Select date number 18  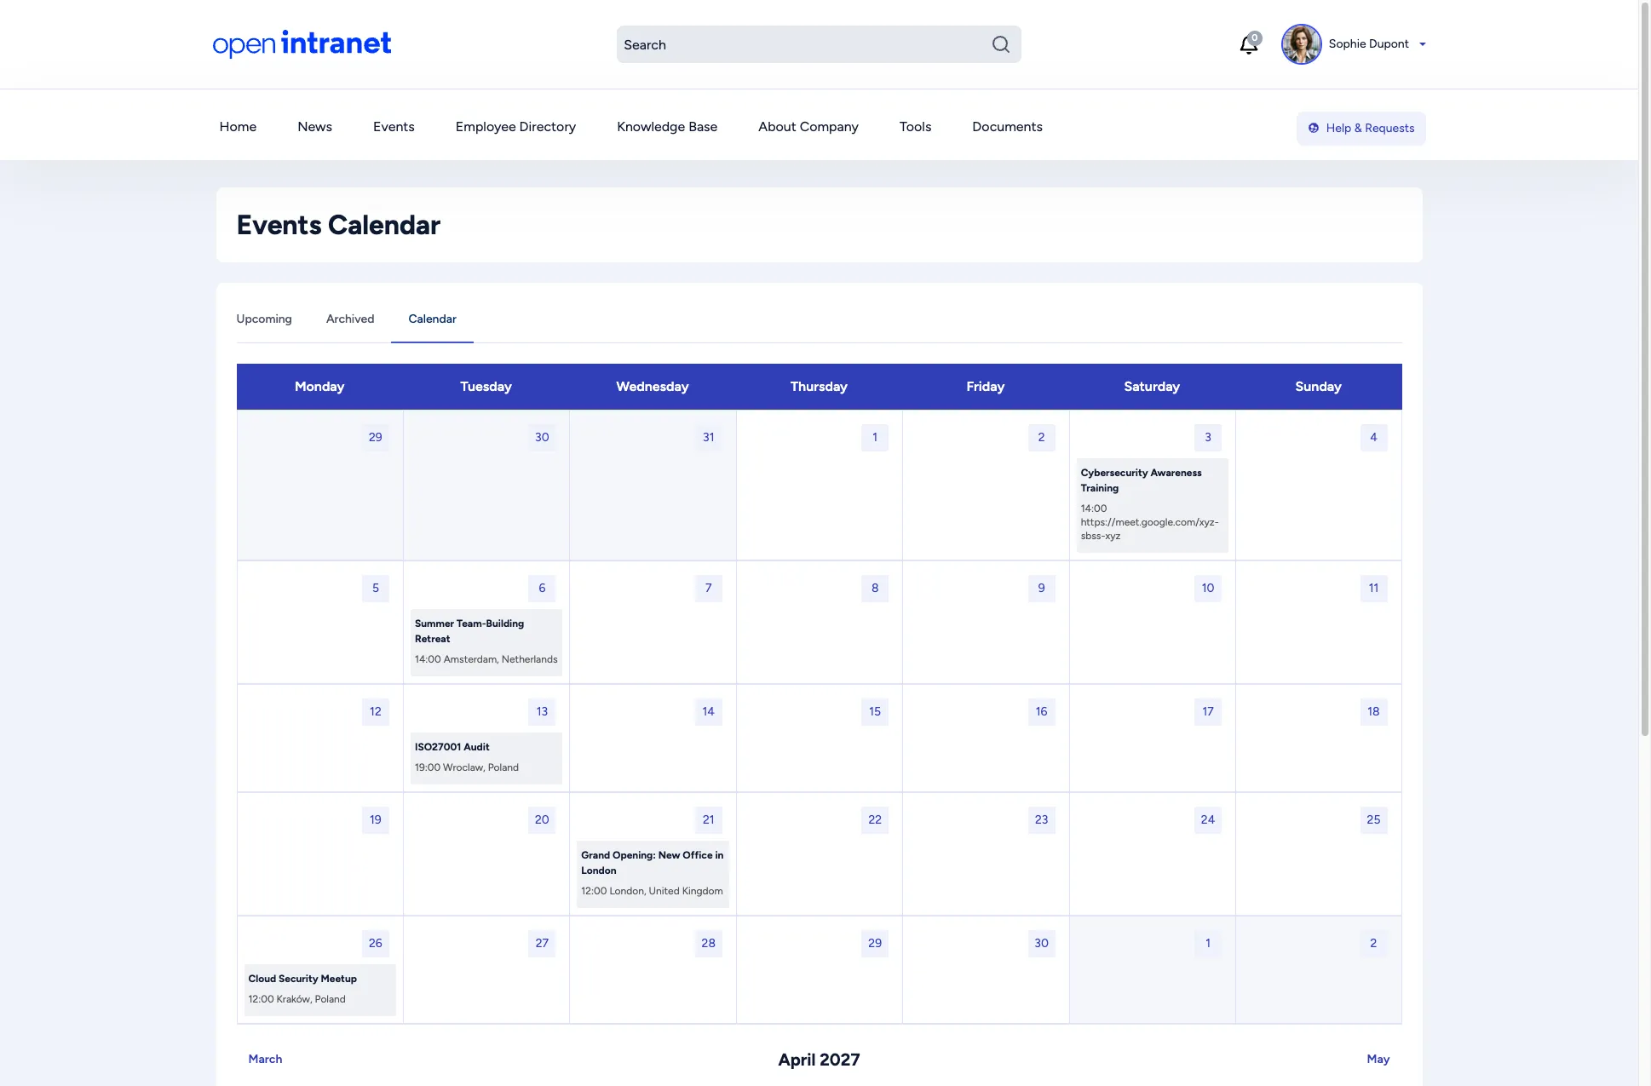pos(1373,711)
